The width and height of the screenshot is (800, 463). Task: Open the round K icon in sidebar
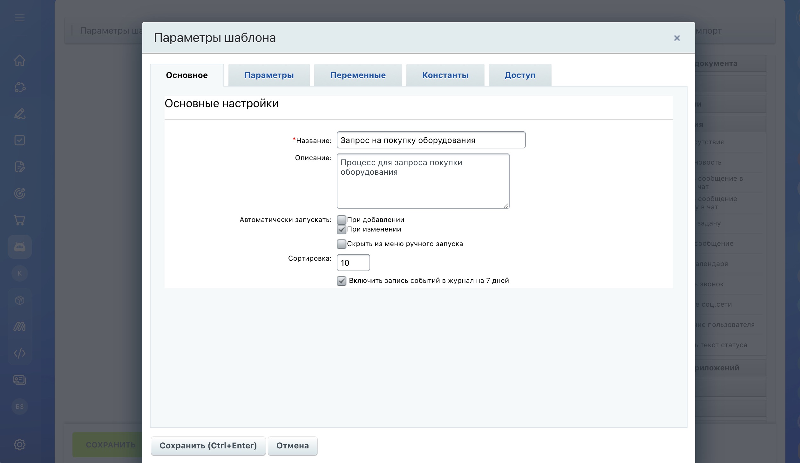[x=20, y=273]
